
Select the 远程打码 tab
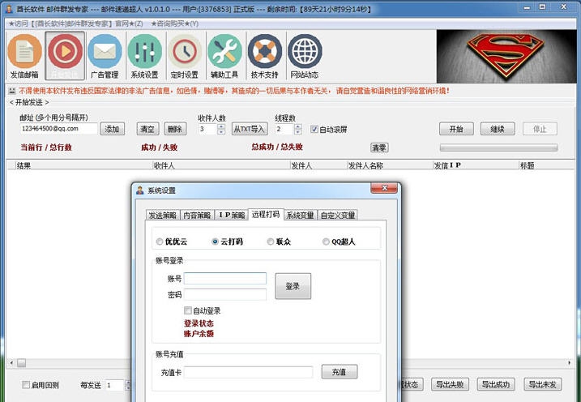266,215
